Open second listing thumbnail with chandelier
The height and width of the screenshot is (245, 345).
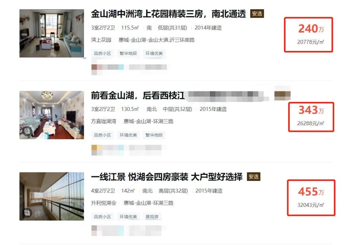(52, 115)
